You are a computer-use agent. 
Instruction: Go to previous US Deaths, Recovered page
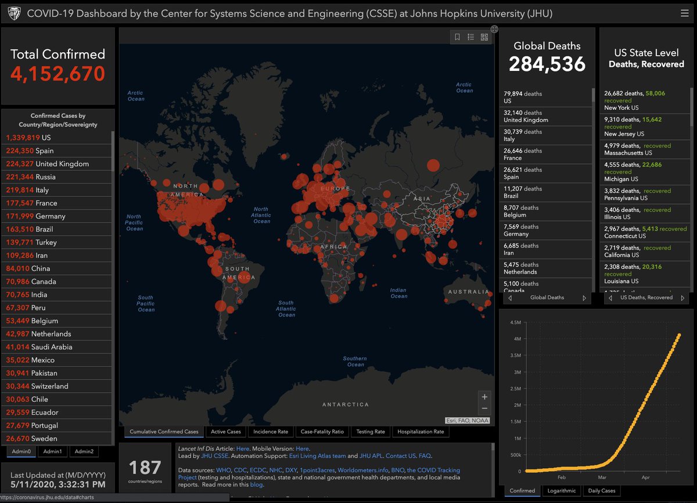610,298
